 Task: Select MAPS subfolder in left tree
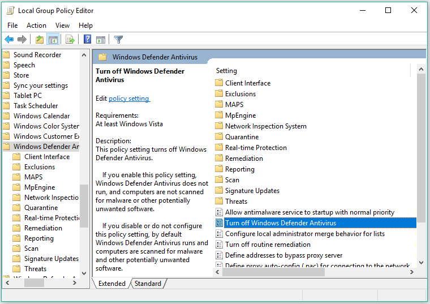(x=33, y=177)
